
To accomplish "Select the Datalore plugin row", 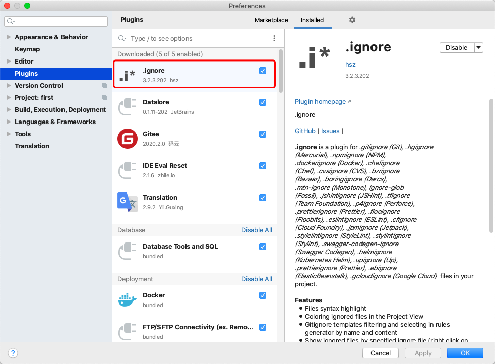I will (195, 107).
